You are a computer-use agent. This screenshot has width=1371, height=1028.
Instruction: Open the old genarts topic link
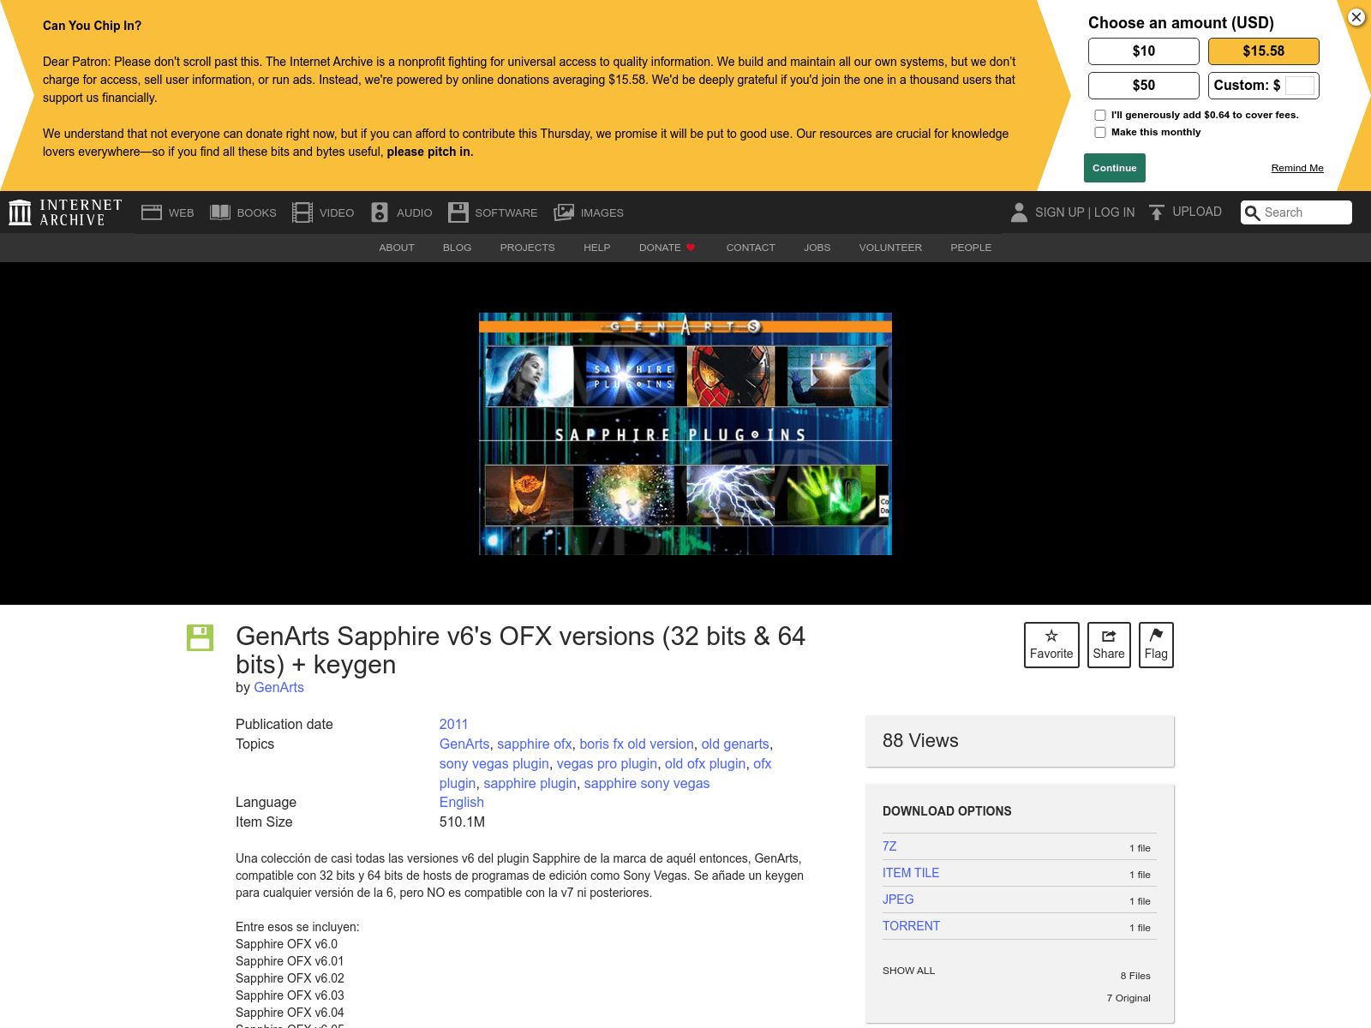tap(735, 744)
